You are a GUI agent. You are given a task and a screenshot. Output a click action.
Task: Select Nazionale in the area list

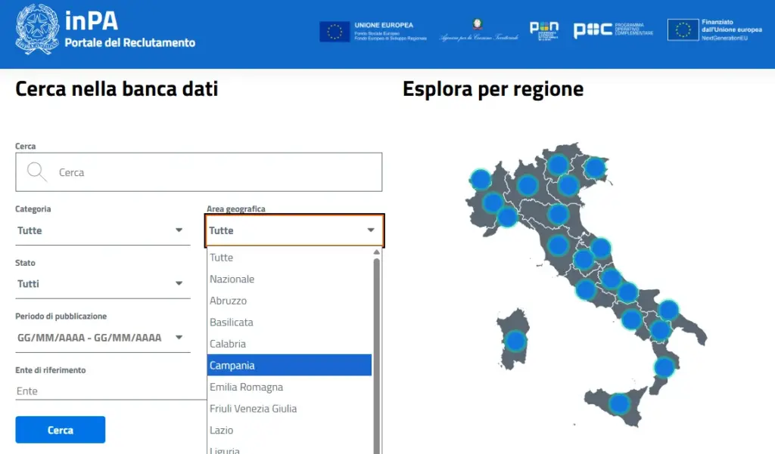[x=289, y=279]
